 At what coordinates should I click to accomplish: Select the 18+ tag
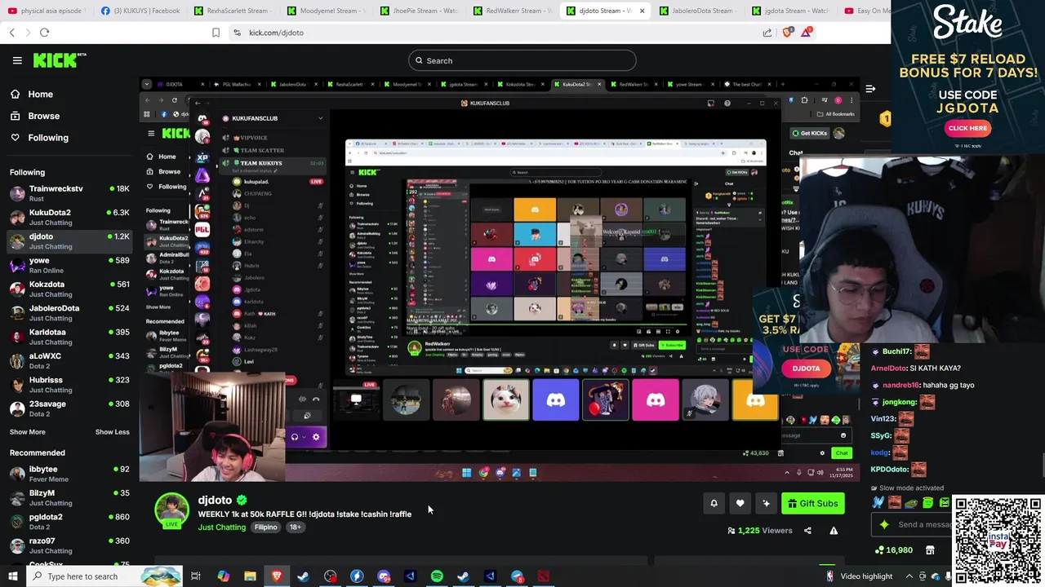pyautogui.click(x=295, y=527)
